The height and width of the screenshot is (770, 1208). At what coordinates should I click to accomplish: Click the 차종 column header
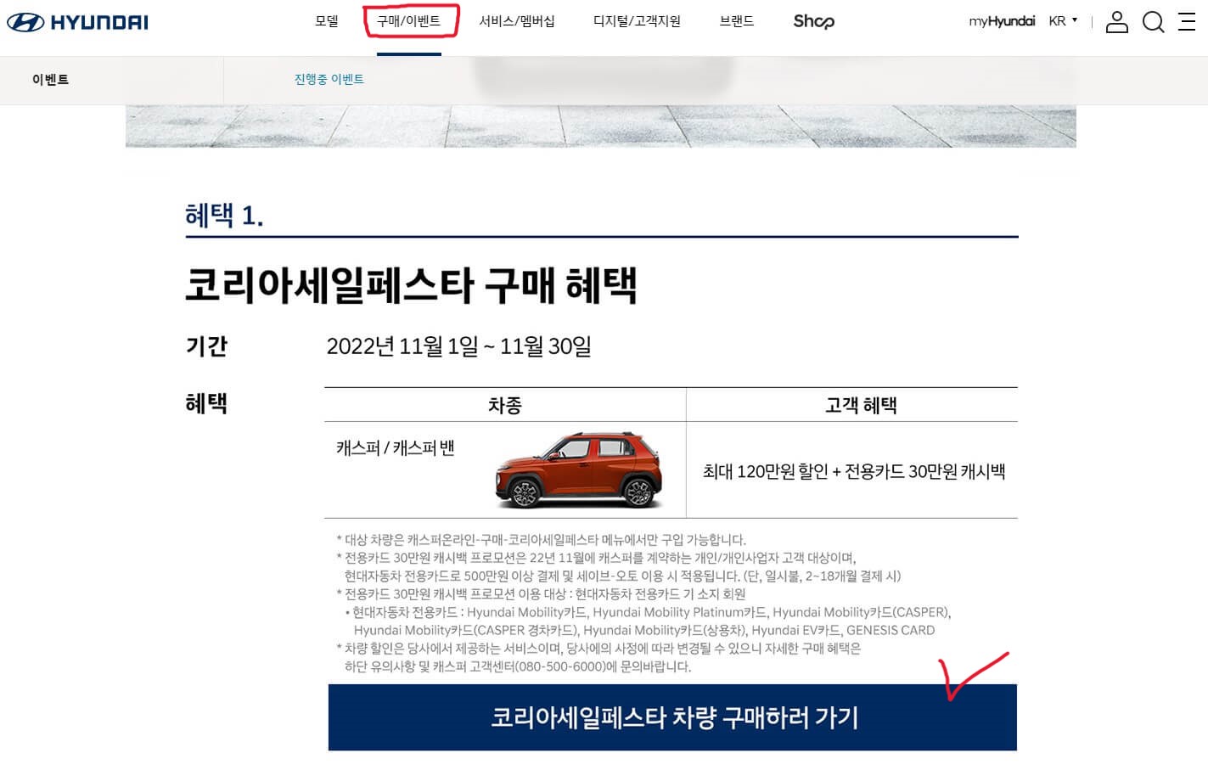505,405
